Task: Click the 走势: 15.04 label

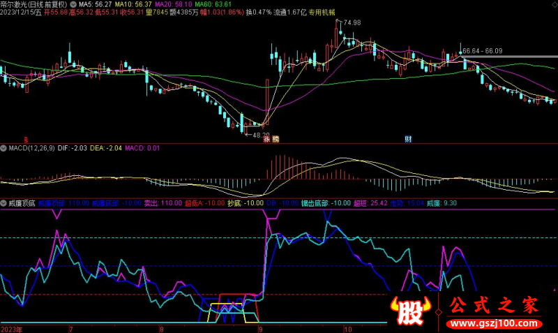Action: click(x=407, y=203)
